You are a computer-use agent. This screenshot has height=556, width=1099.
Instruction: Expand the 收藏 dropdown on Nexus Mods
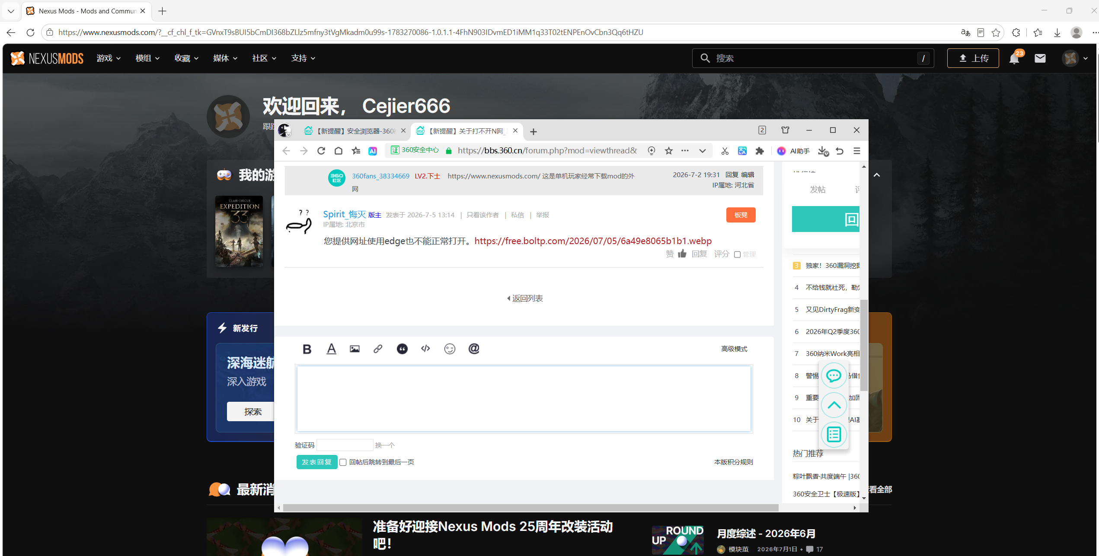click(186, 58)
